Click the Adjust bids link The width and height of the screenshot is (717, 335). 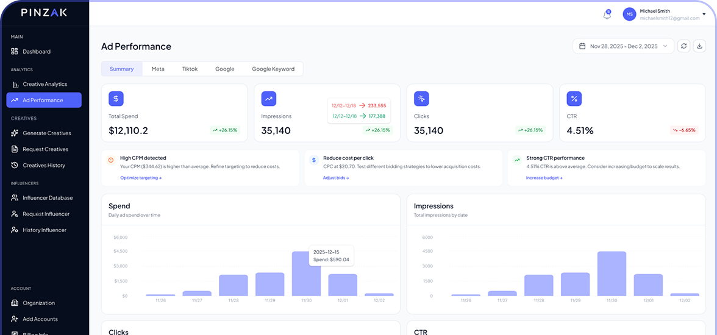coord(336,178)
